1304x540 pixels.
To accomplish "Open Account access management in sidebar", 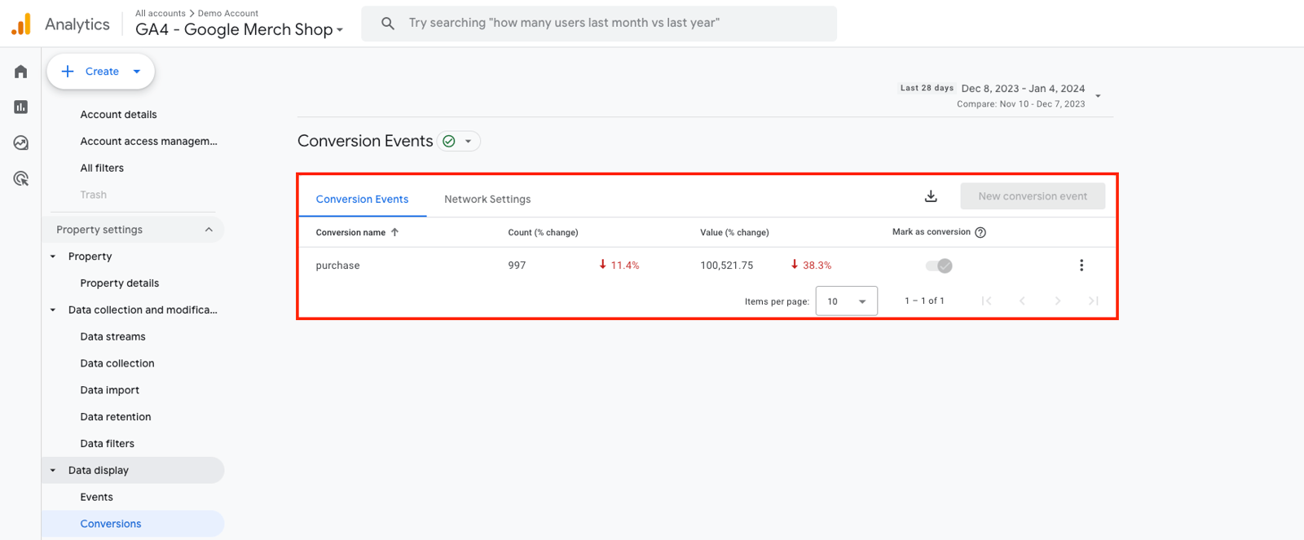I will [x=148, y=142].
